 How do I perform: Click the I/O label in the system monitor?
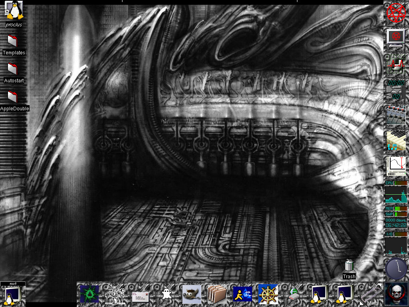tap(389, 234)
